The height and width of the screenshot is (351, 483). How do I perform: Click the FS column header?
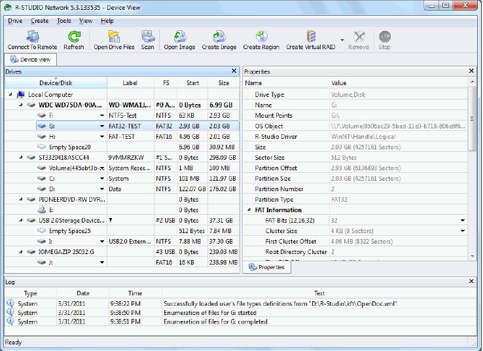click(x=166, y=83)
